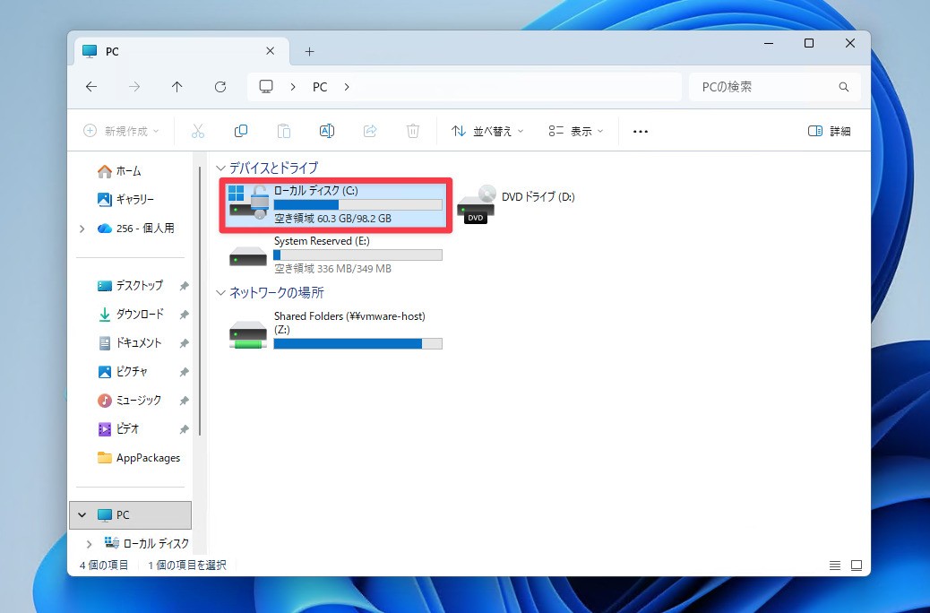Click the monitor icon in address bar
This screenshot has height=613, width=930.
click(x=266, y=87)
